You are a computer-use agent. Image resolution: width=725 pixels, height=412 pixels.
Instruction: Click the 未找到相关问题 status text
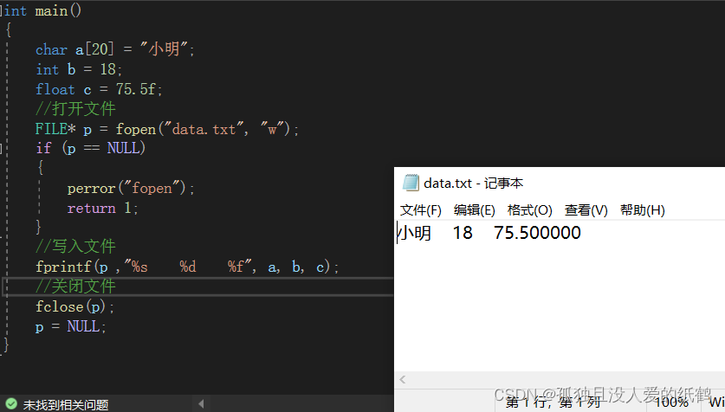tap(66, 405)
